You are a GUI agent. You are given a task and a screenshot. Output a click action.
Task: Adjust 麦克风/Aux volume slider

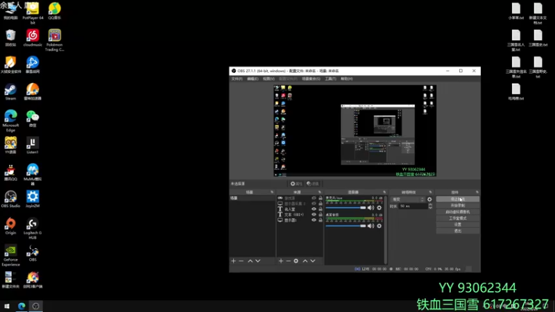pyautogui.click(x=345, y=207)
